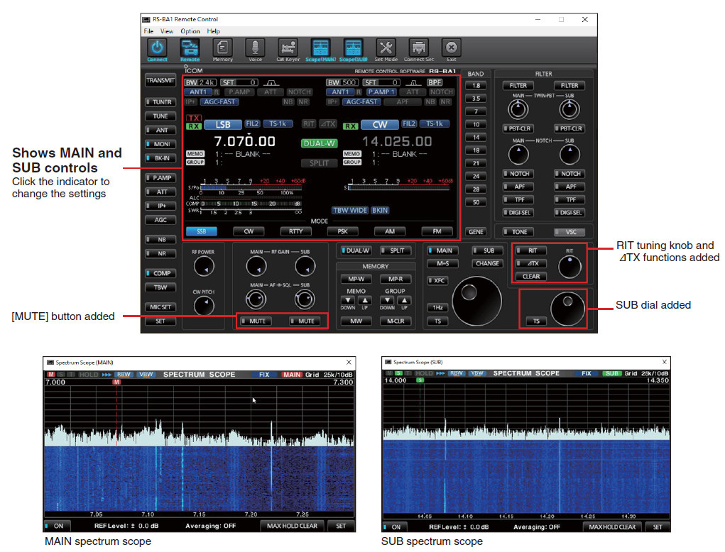Click the MAIN TWIN-PBT knob

pos(518,109)
